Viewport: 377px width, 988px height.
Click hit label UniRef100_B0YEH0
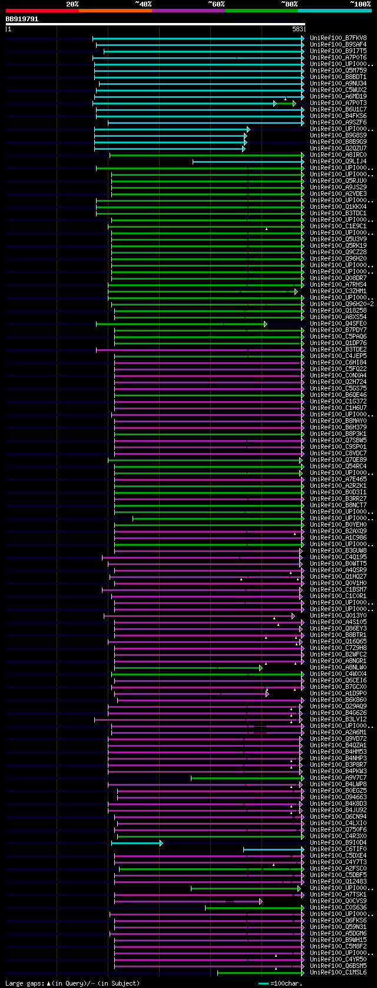[x=338, y=524]
